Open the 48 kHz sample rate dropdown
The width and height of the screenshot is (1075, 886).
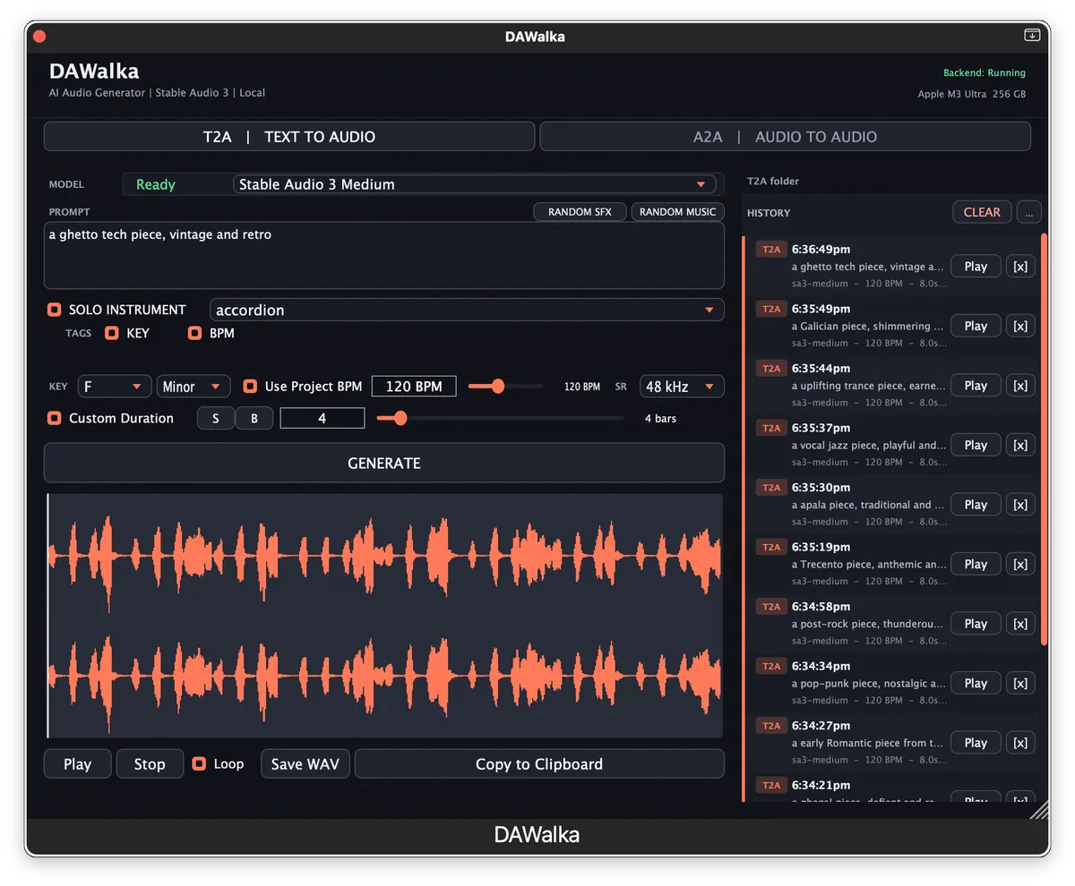(x=682, y=387)
